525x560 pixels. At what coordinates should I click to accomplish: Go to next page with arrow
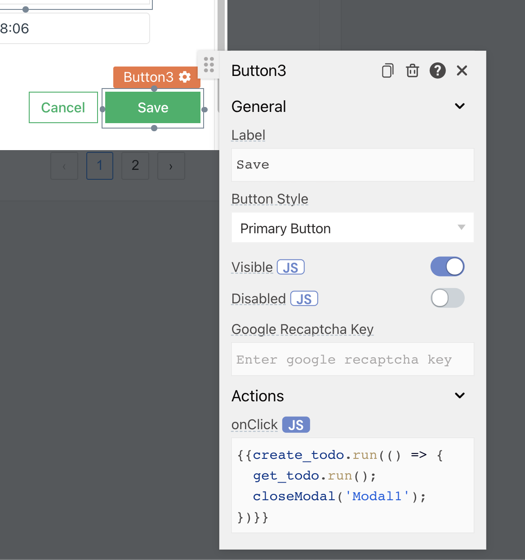tap(171, 166)
